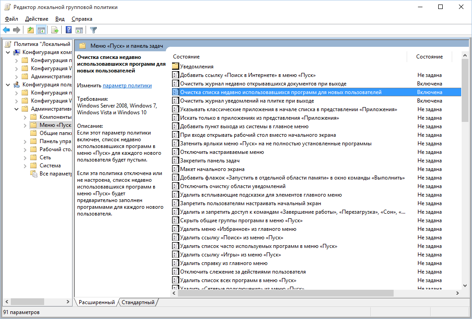Viewport: 472px width, 319px height.
Task: Click the Уведомления folder icon in list
Action: [x=176, y=67]
